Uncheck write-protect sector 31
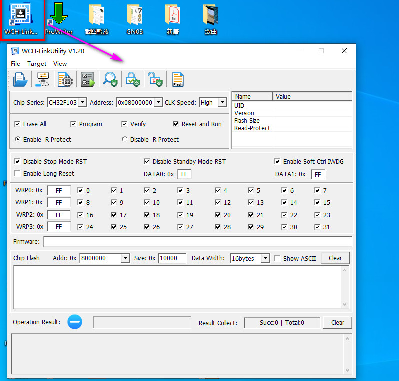Screen dimensions: 399x381 click(317, 227)
